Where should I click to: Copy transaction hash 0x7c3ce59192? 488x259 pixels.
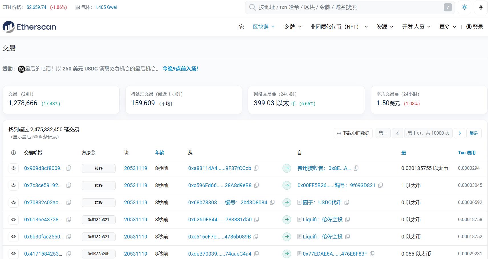(x=69, y=185)
